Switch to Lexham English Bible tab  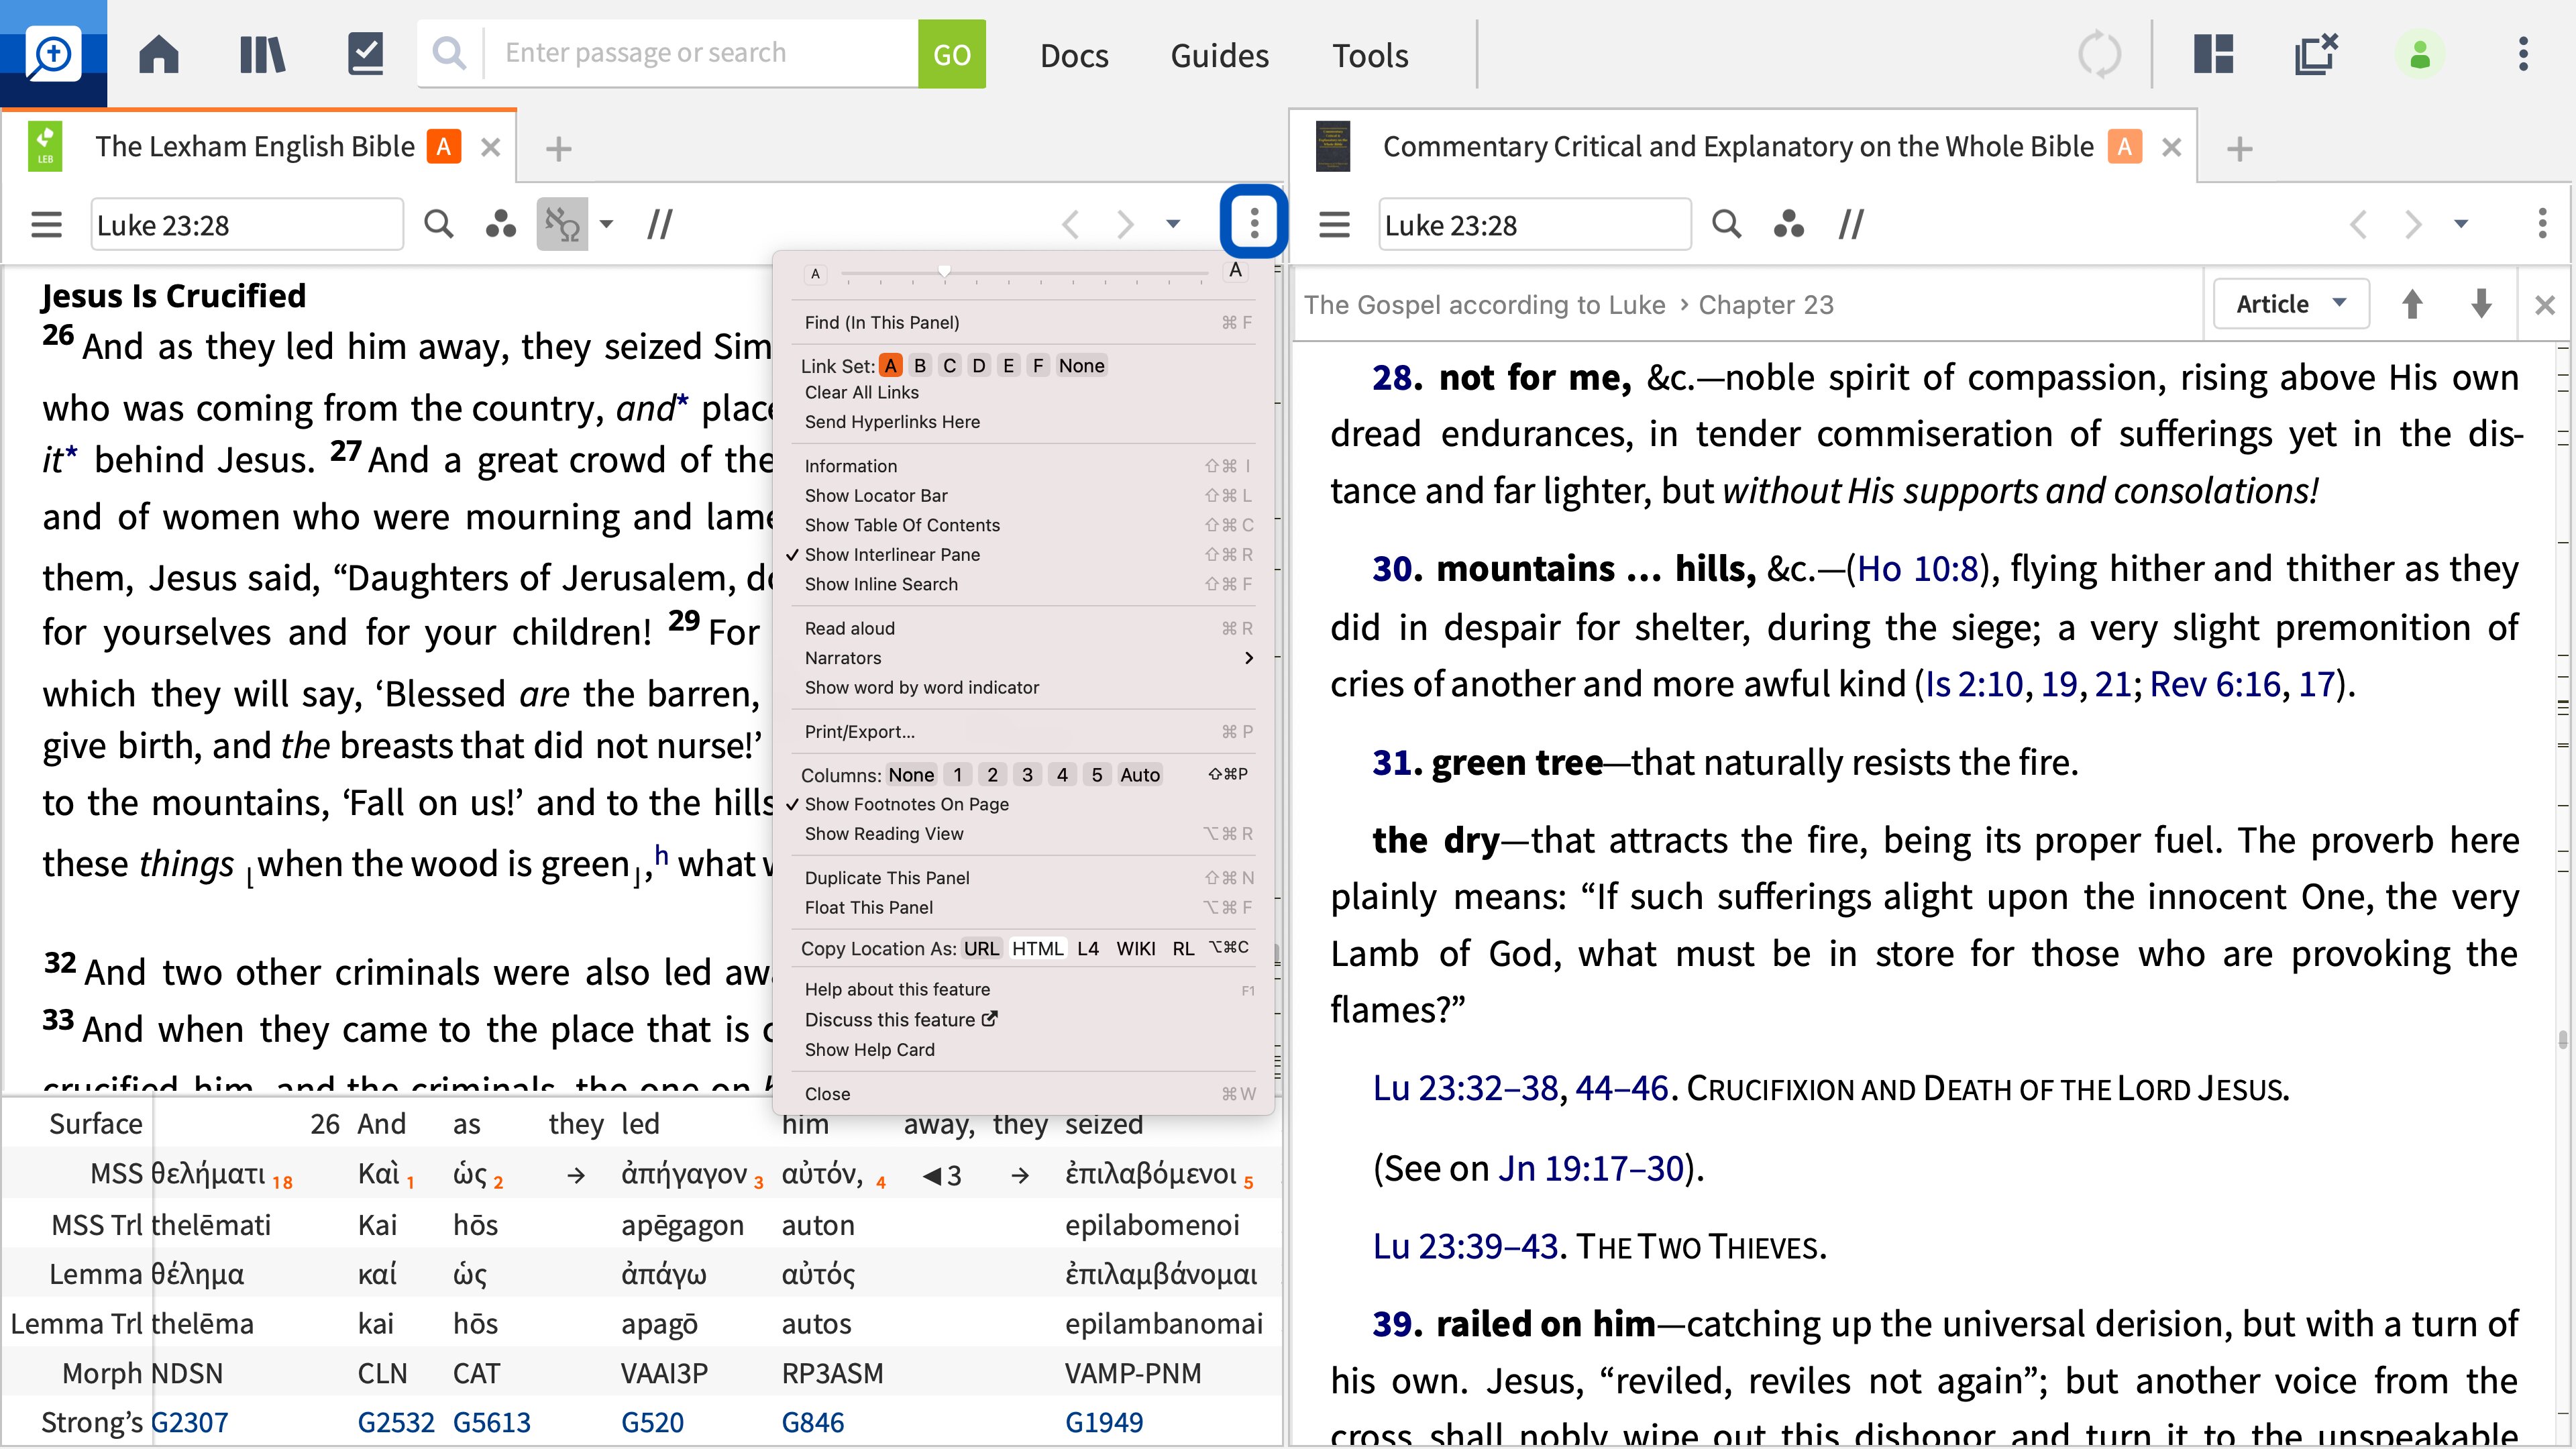[x=254, y=147]
